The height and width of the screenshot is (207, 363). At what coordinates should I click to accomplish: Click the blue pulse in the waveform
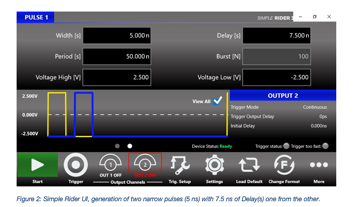(x=84, y=114)
